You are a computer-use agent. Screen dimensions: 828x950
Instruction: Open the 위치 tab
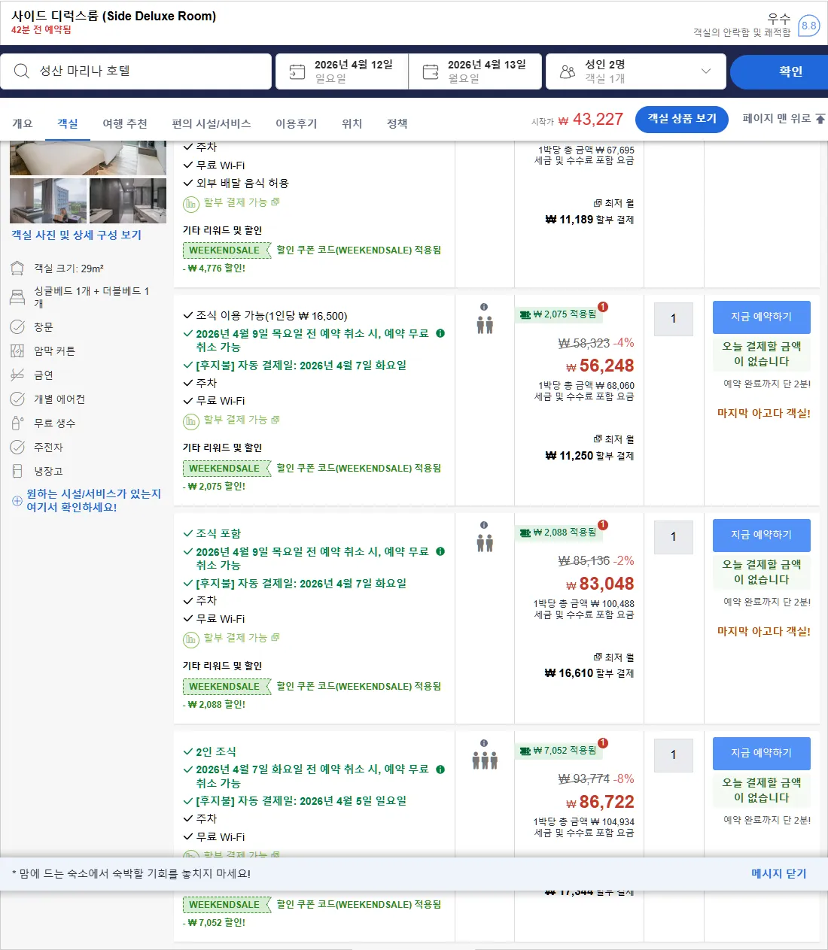coord(352,123)
